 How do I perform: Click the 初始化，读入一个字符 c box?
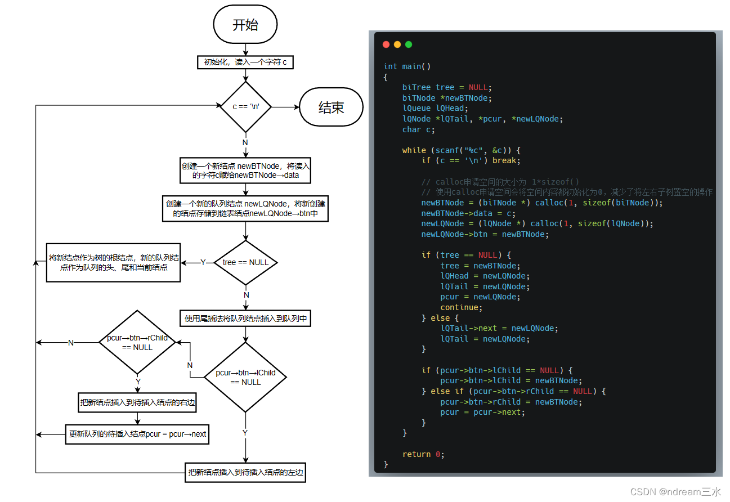click(245, 62)
